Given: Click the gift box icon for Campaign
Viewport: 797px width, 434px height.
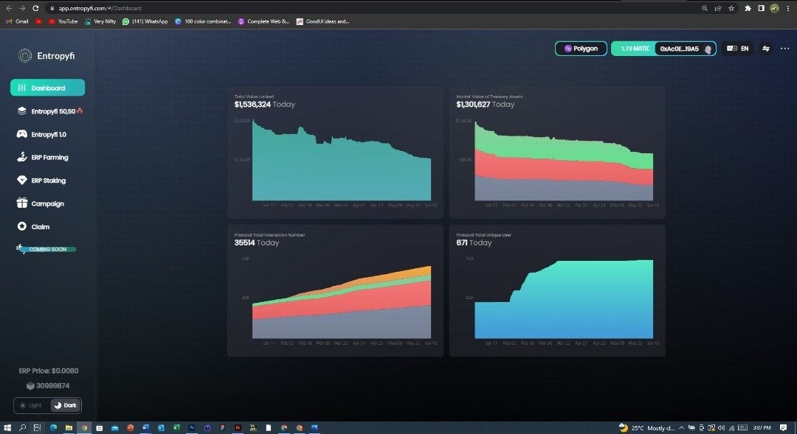Looking at the screenshot, I should 22,203.
